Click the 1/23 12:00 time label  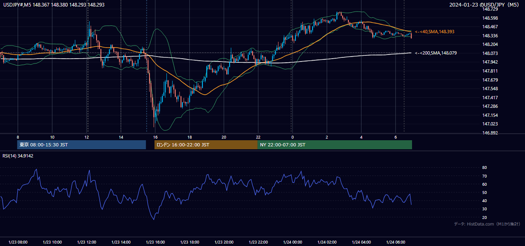click(x=87, y=242)
